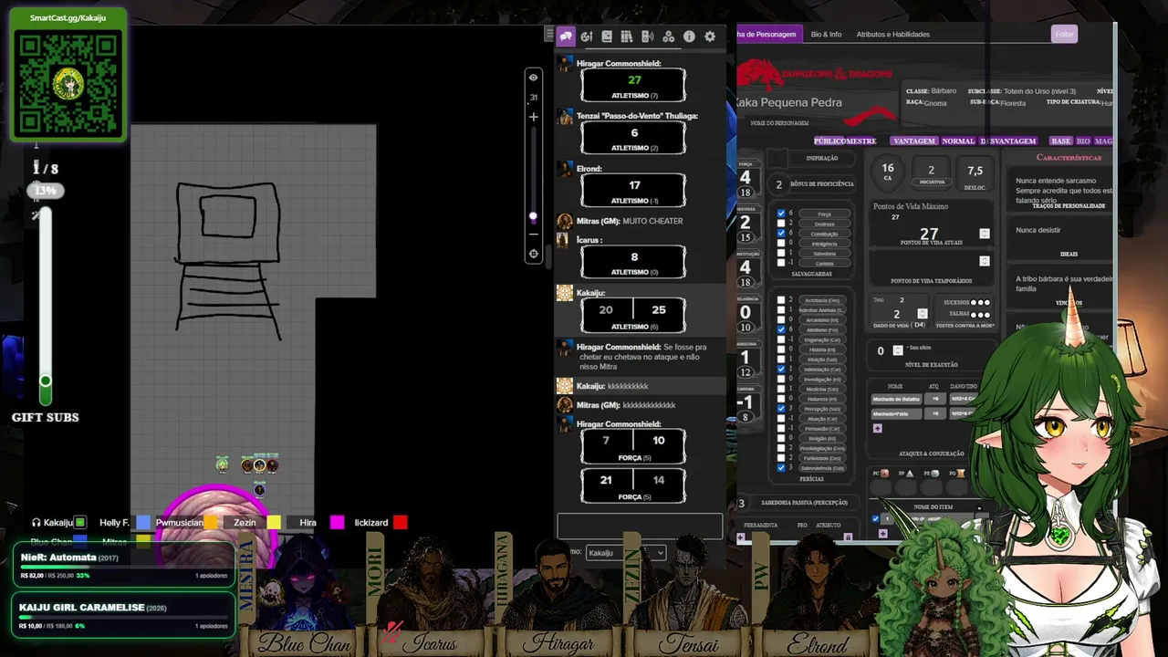Screen dimensions: 1168x657
Task: Adjust the temporary hit points stepper
Action: coord(985,261)
